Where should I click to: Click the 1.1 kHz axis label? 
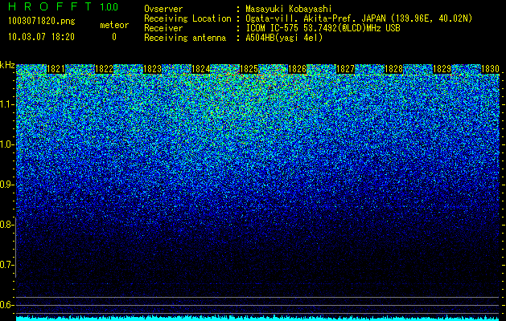pyautogui.click(x=6, y=104)
